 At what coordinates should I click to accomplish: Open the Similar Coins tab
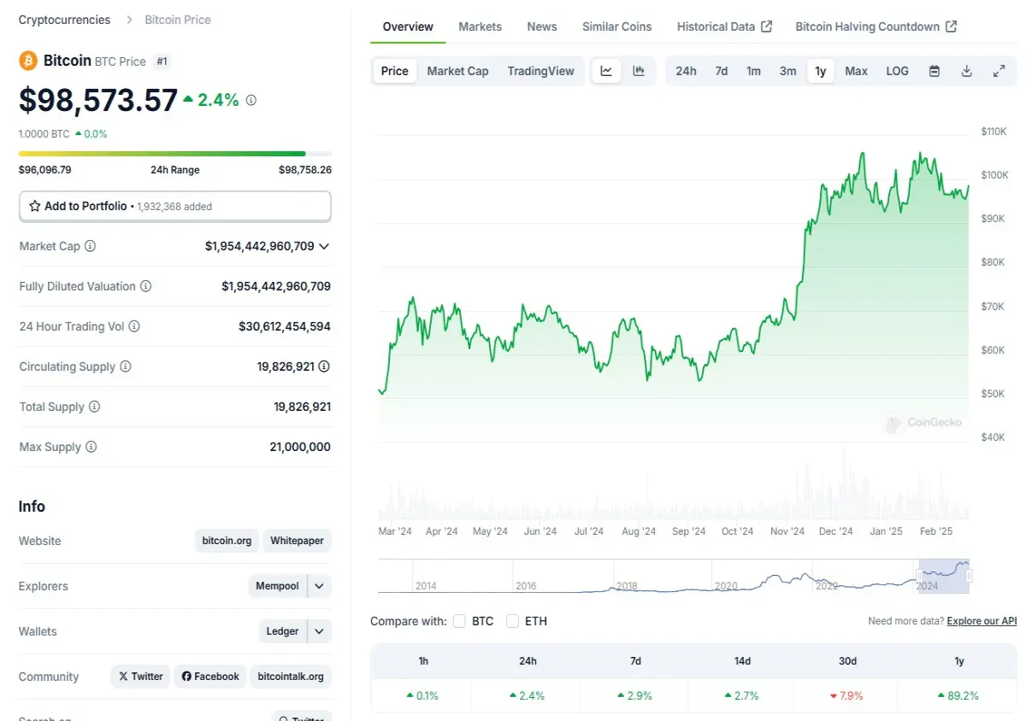tap(617, 26)
